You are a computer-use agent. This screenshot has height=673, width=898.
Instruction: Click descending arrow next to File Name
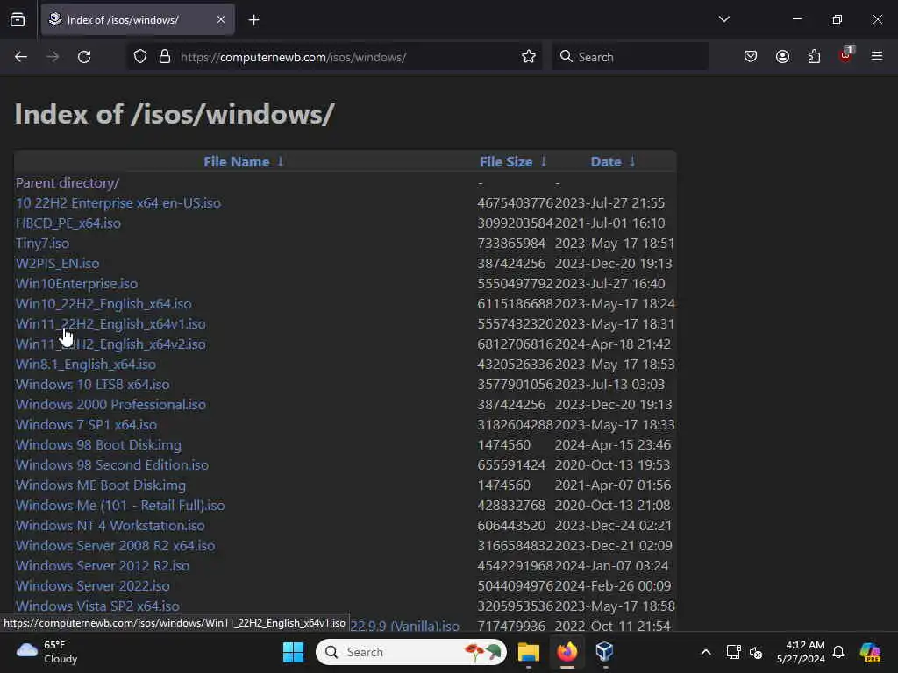281,161
